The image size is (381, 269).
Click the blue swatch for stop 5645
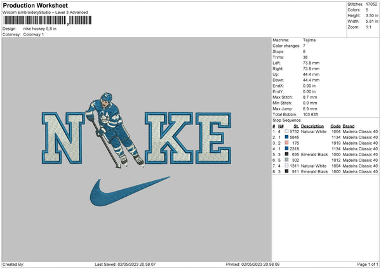(x=287, y=137)
